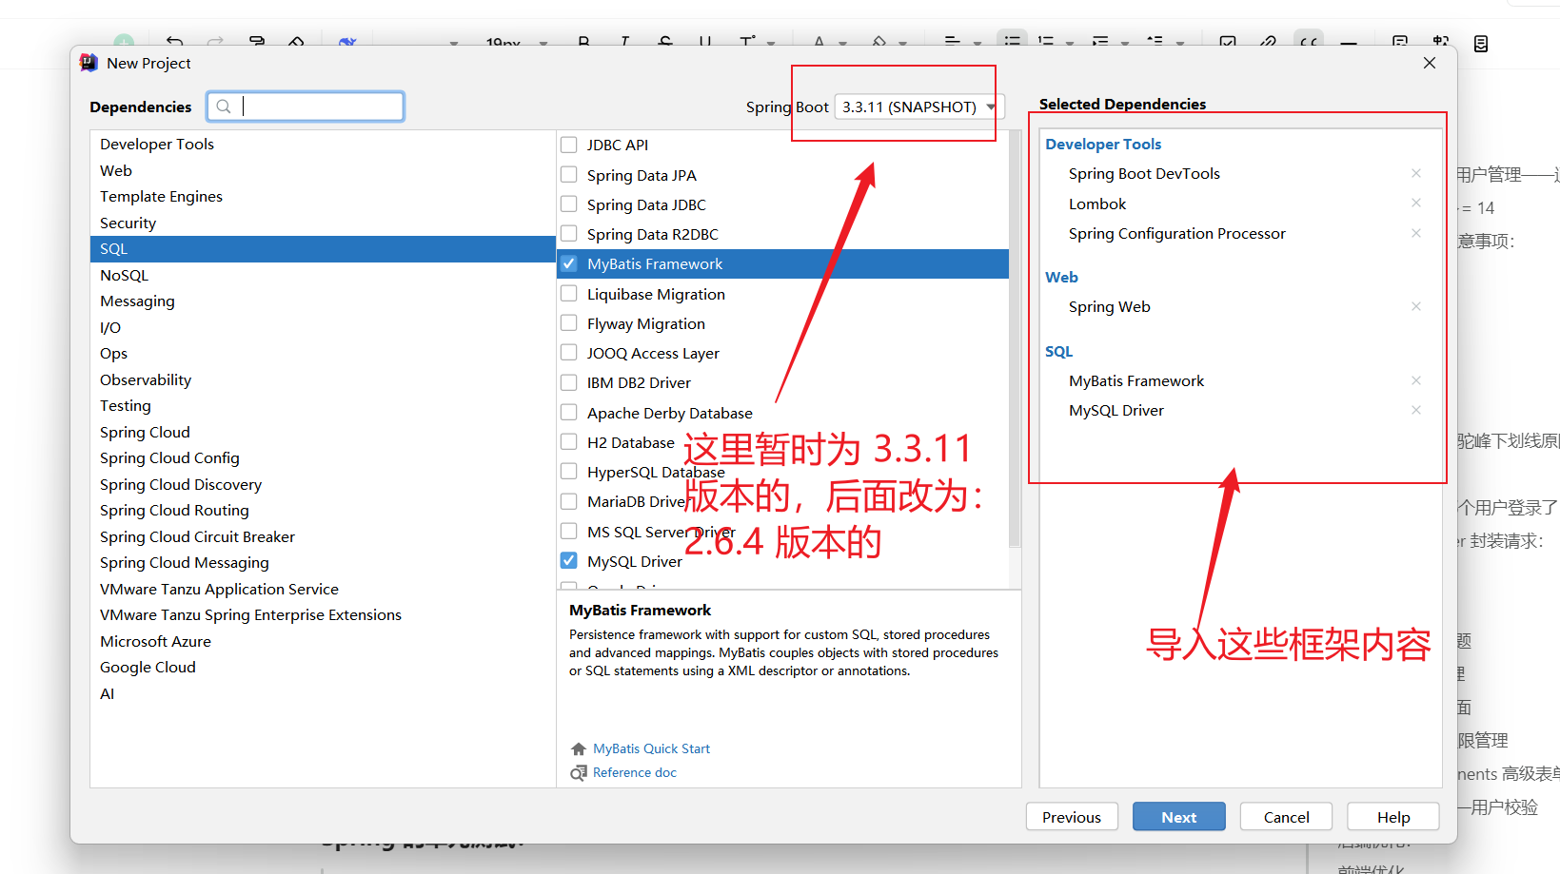
Task: Undo in the background editor toolbar
Action: [x=174, y=42]
